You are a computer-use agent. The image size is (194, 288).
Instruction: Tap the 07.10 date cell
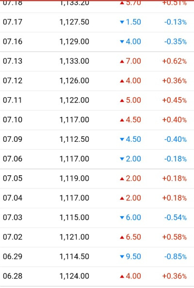(x=13, y=120)
